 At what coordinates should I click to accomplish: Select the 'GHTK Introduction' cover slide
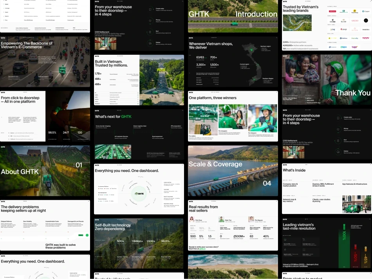coord(233,16)
